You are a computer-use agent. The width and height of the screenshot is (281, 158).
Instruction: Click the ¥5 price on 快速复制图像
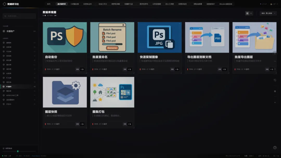[x=177, y=69]
